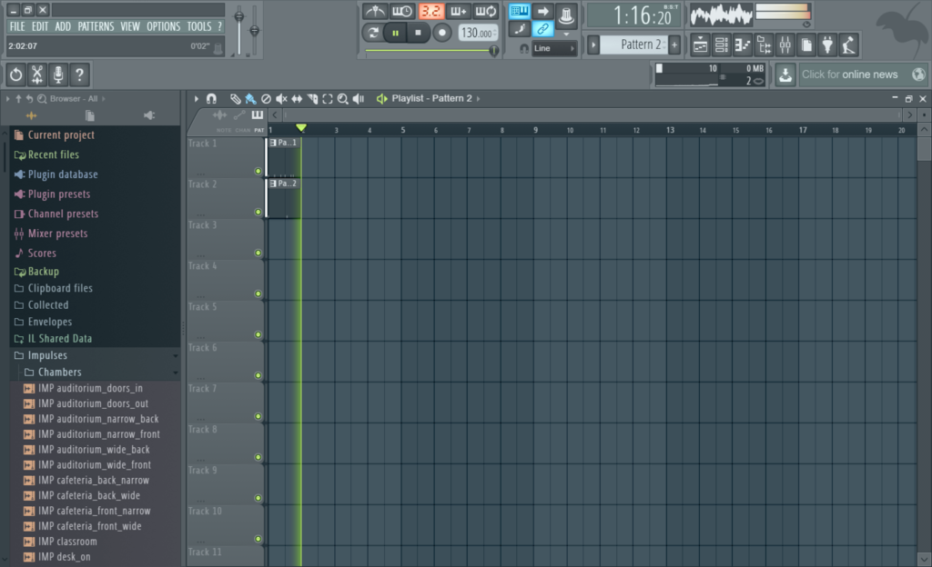The image size is (932, 567).
Task: Click for online news panel
Action: (x=863, y=75)
